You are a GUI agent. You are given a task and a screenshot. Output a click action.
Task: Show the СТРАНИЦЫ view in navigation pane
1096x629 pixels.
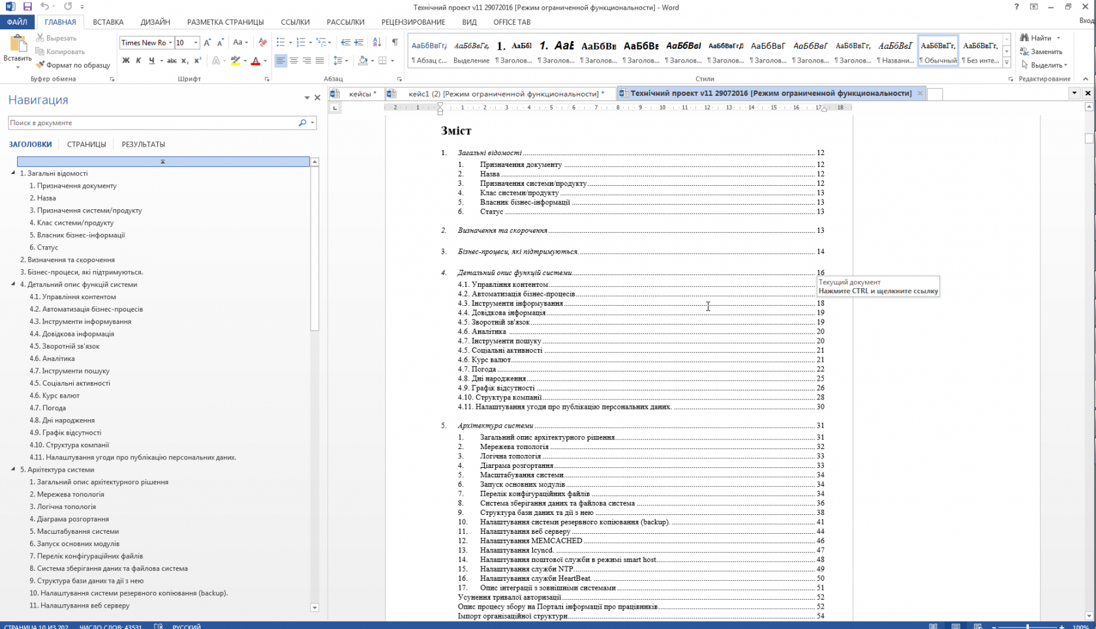(x=86, y=144)
